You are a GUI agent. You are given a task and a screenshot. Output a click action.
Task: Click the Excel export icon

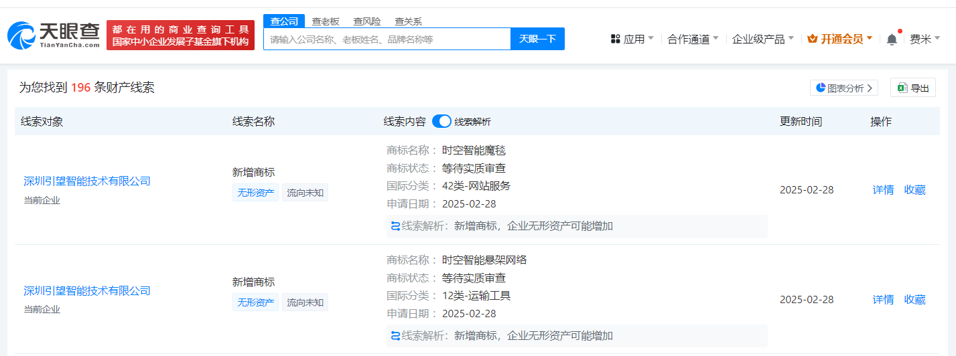[902, 88]
